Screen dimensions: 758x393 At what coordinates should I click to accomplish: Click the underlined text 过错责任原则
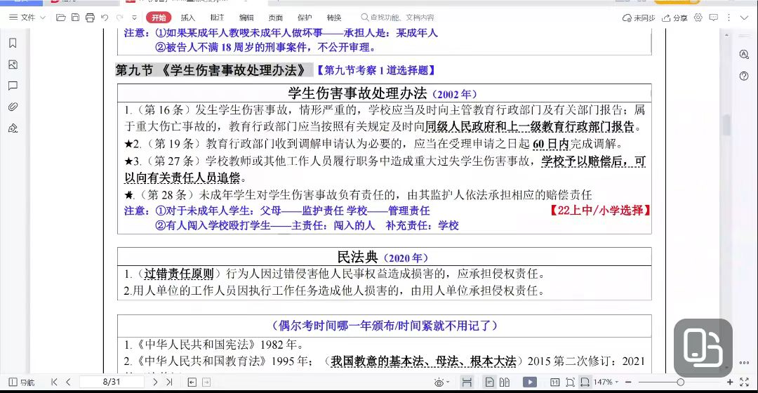click(179, 274)
